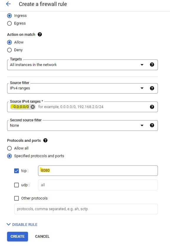Image resolution: width=170 pixels, height=246 pixels.
Task: Click help icon beside Second source filter
Action: pyautogui.click(x=152, y=125)
